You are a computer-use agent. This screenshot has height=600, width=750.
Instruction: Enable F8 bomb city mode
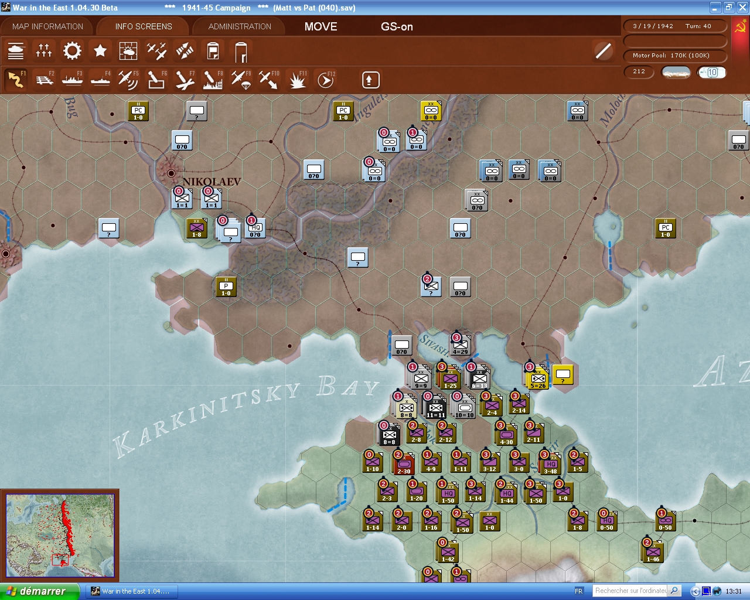[213, 79]
